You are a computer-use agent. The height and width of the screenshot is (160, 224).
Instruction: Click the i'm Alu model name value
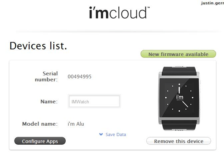[x=76, y=124]
